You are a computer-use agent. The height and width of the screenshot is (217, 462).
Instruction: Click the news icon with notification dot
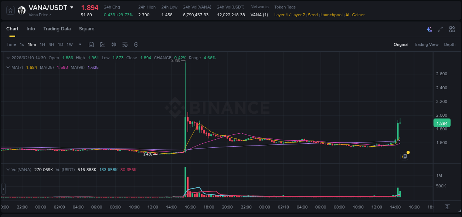(x=404, y=156)
